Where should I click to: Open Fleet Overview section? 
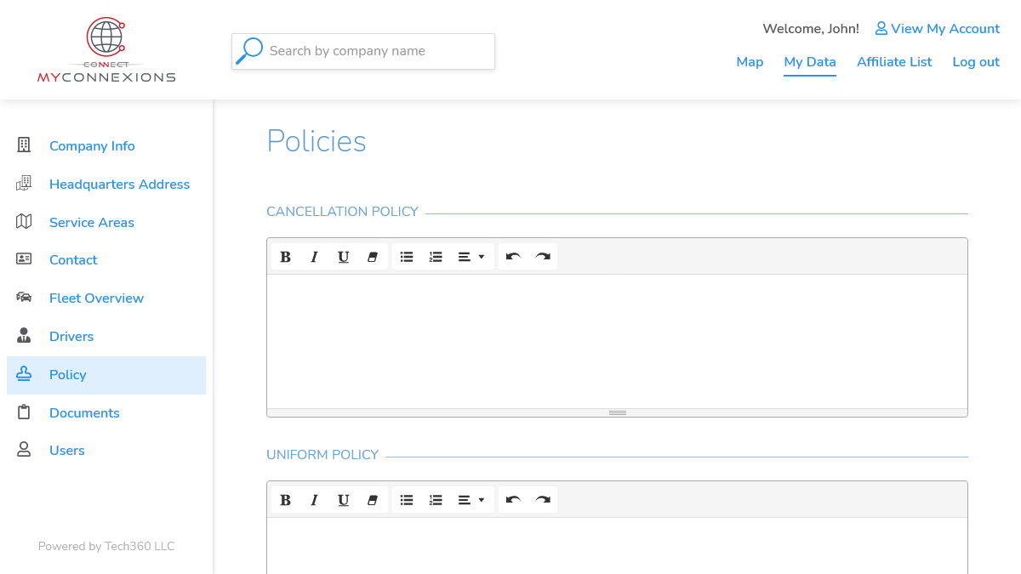[x=106, y=298]
